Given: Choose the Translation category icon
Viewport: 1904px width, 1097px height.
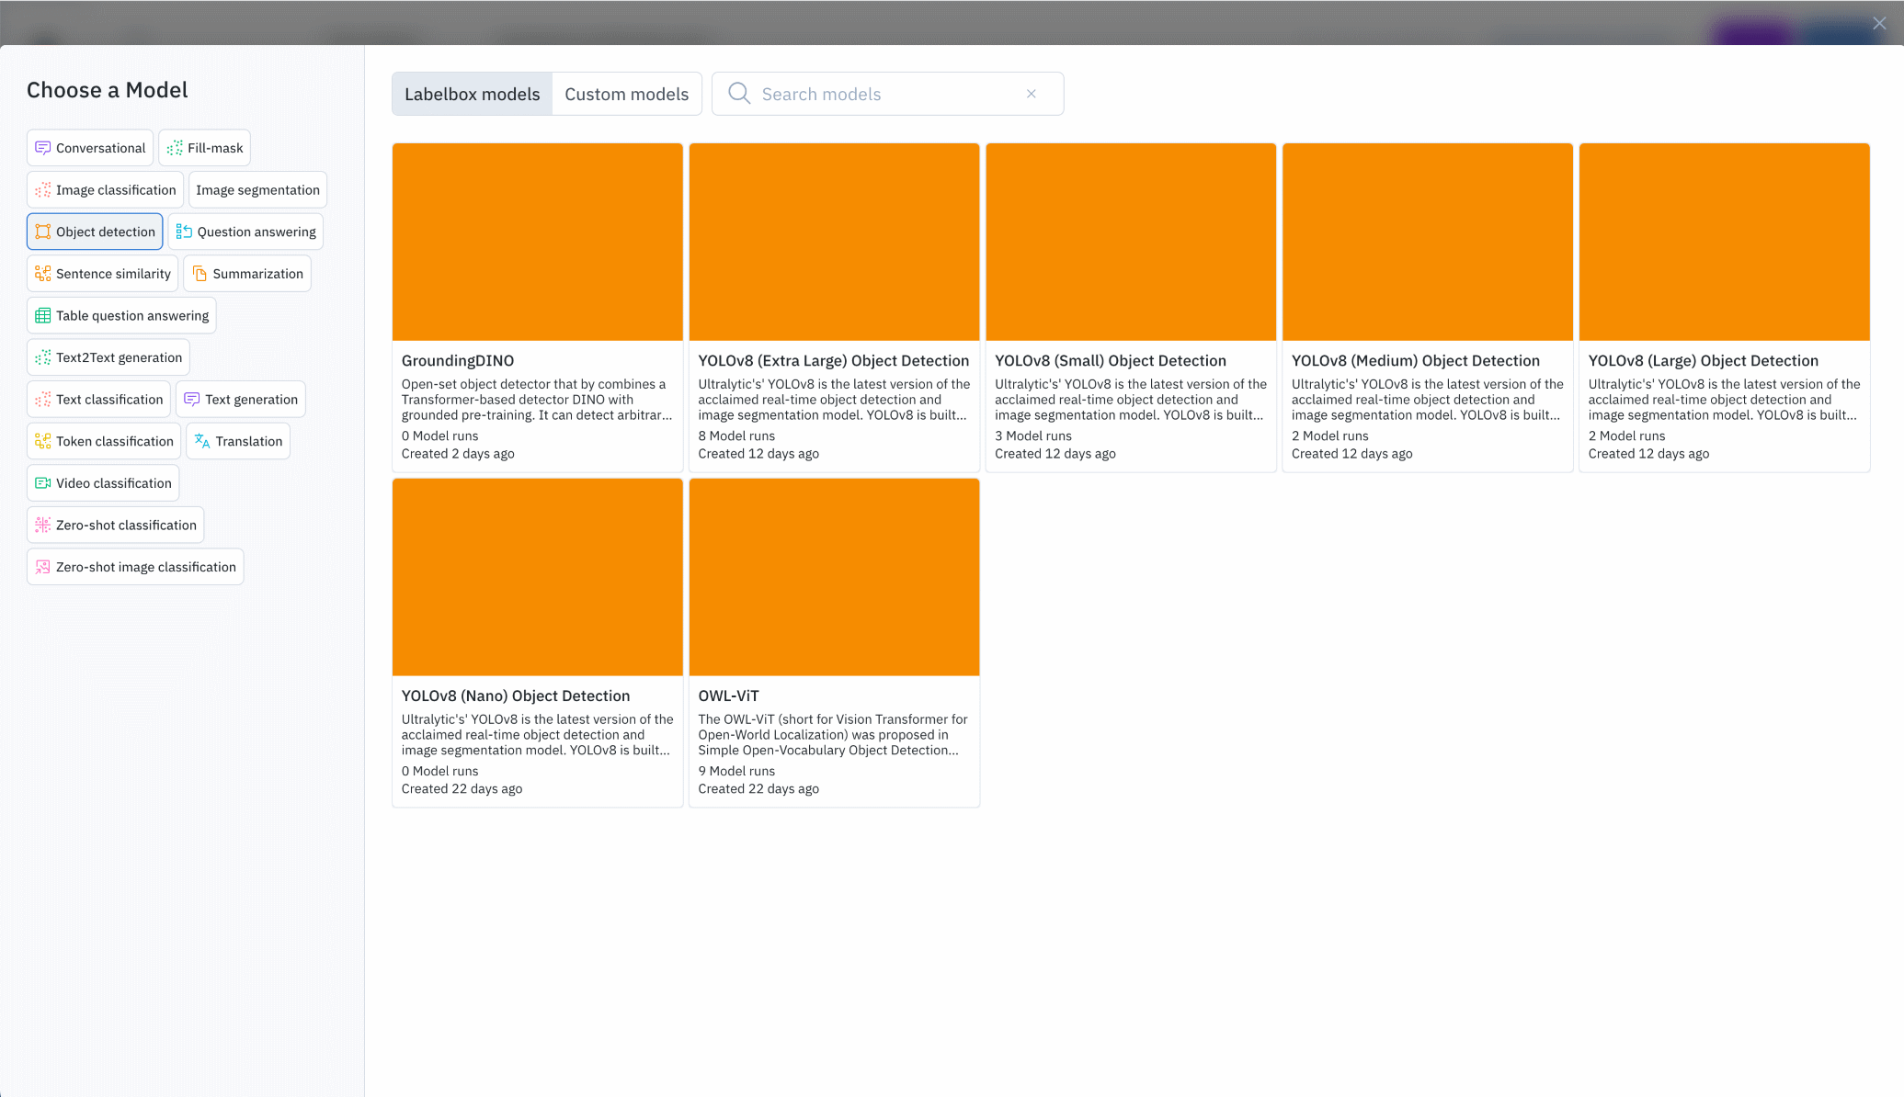Looking at the screenshot, I should coord(202,441).
